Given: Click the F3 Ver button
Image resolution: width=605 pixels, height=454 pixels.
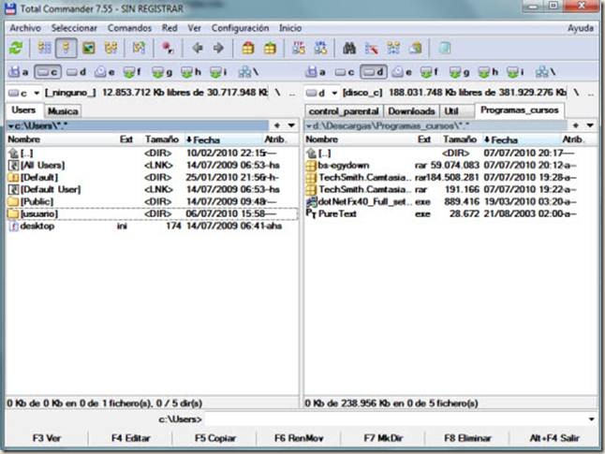Looking at the screenshot, I should coord(47,438).
